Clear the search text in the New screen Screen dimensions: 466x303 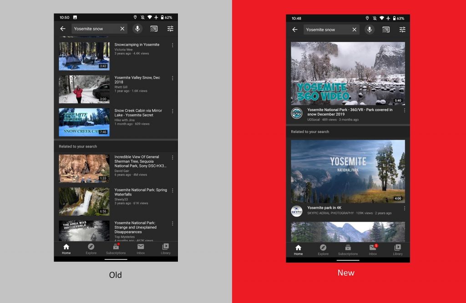[354, 30]
